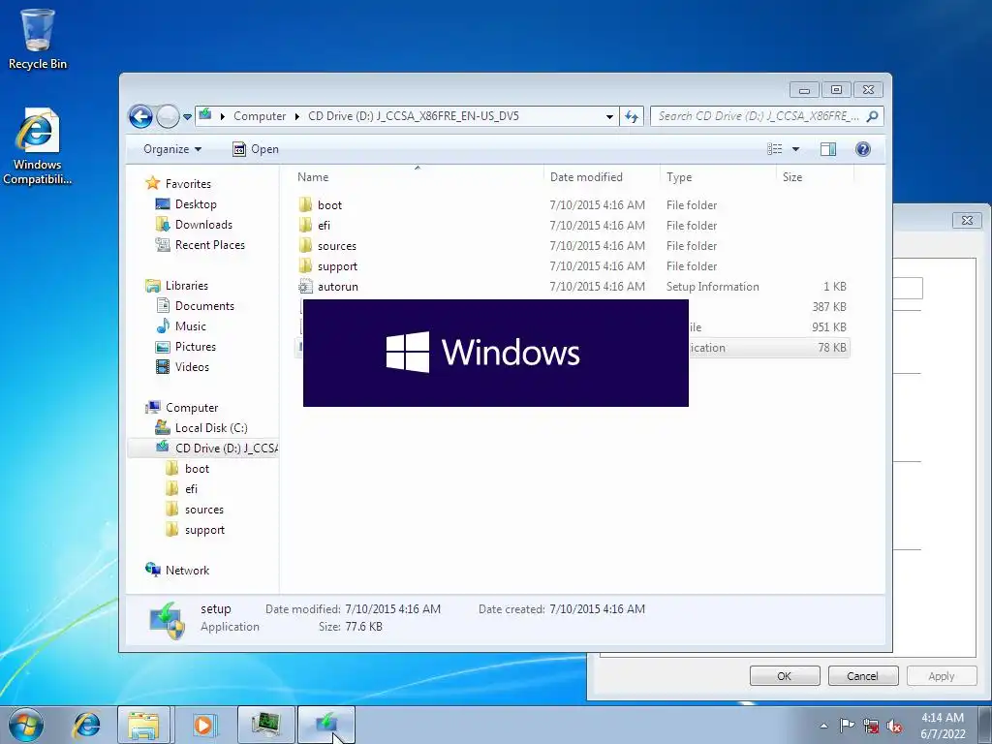Screen dimensions: 992x744
Task: Open the Organize menu
Action: 172,149
